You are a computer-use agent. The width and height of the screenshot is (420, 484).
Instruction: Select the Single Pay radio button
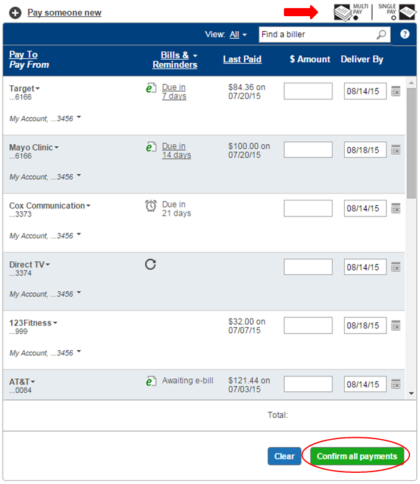point(393,17)
